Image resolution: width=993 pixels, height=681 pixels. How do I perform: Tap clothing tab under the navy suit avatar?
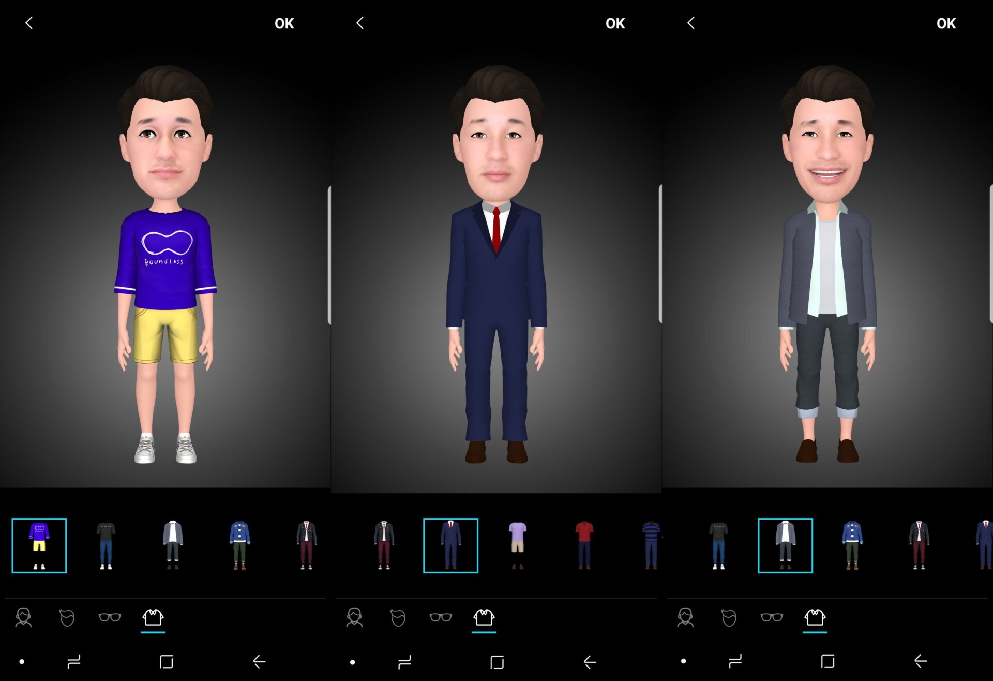click(x=484, y=617)
